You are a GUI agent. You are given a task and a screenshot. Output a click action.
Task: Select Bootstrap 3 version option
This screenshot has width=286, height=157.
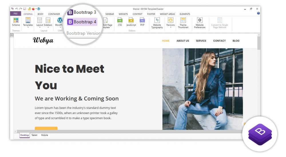(x=82, y=12)
